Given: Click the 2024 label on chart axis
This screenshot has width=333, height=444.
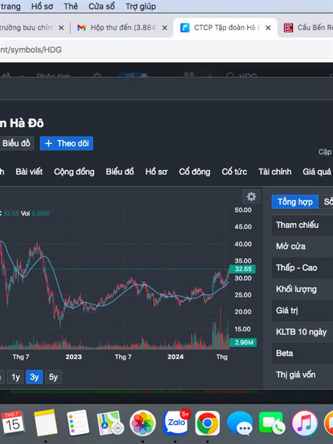Looking at the screenshot, I should click(175, 357).
